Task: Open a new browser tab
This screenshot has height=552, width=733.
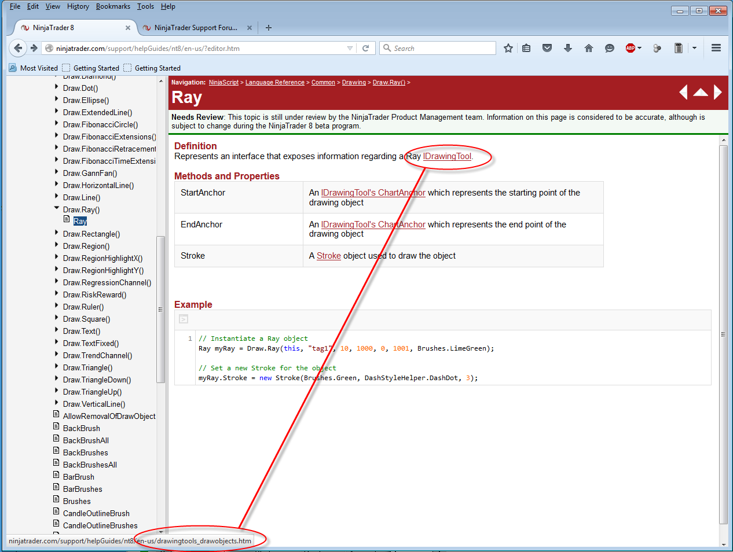Action: tap(269, 27)
